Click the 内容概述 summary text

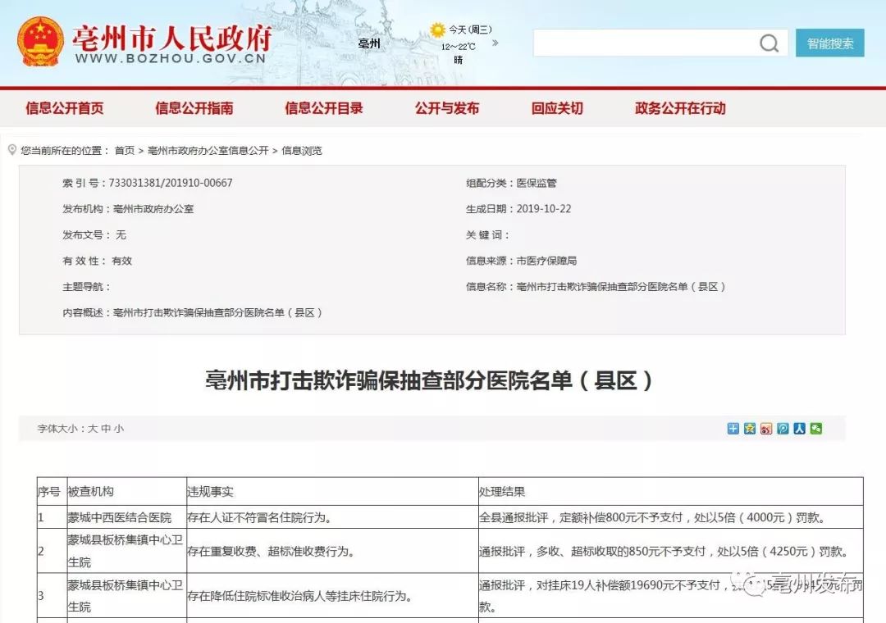(217, 312)
